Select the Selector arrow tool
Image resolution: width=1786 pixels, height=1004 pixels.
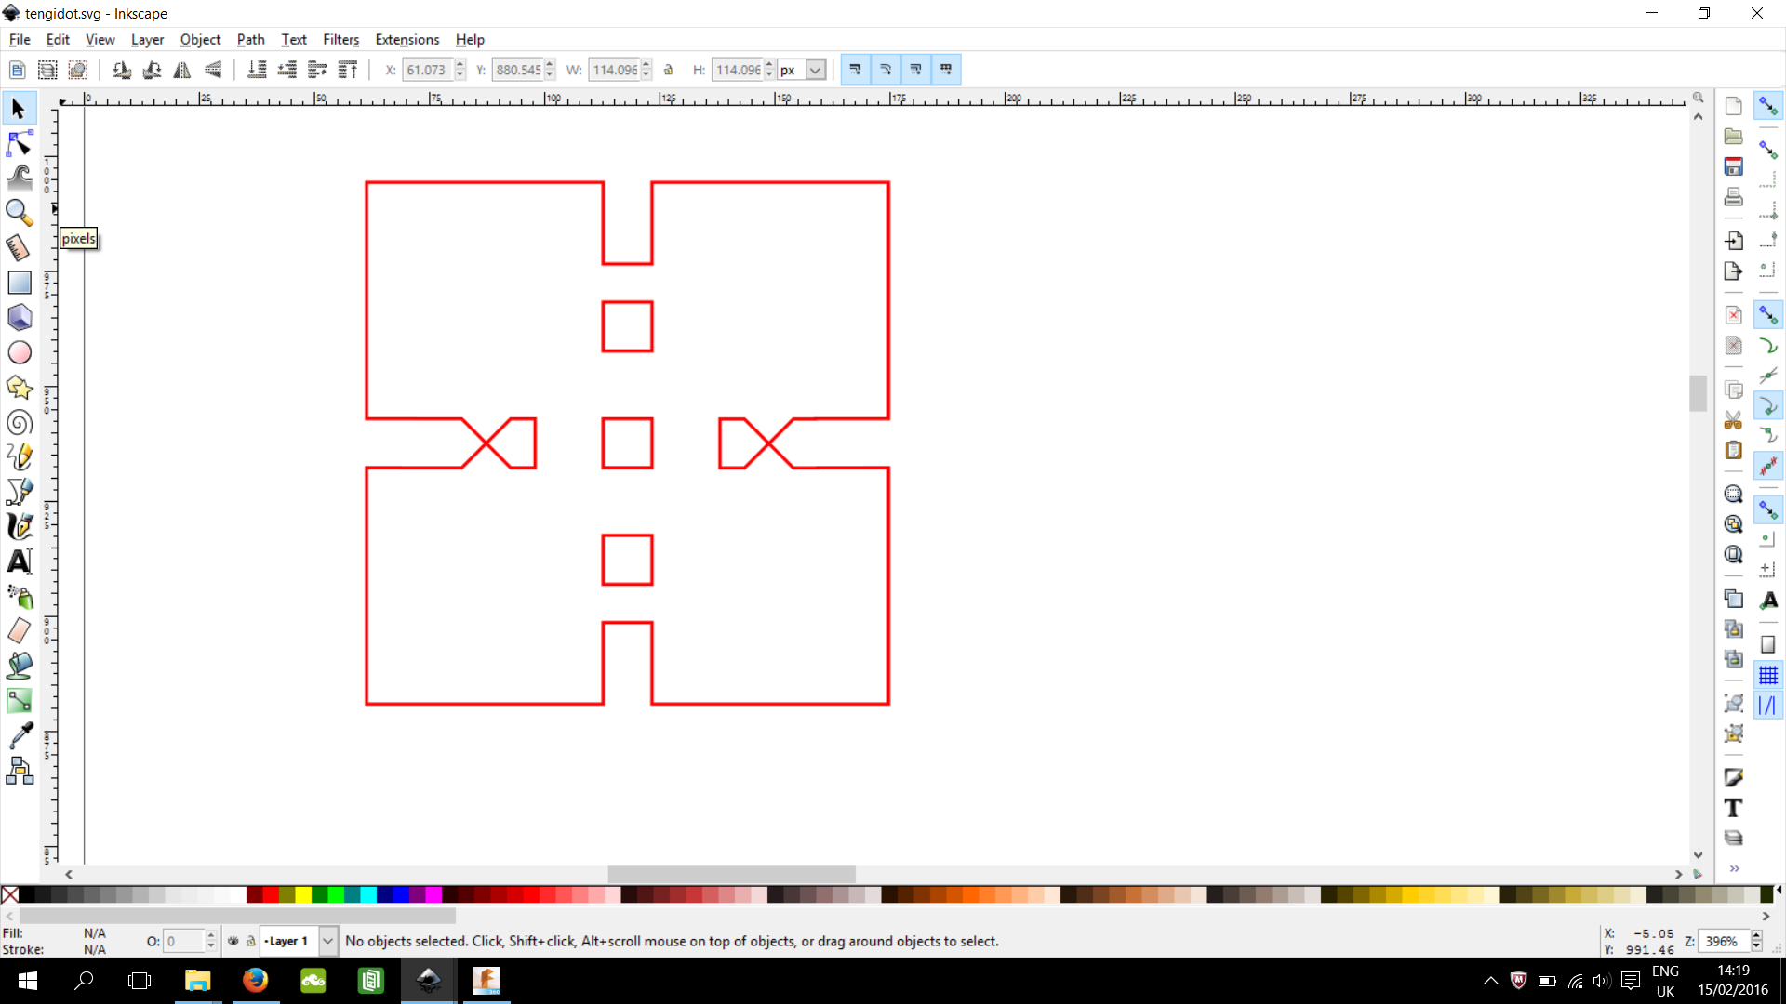(19, 109)
